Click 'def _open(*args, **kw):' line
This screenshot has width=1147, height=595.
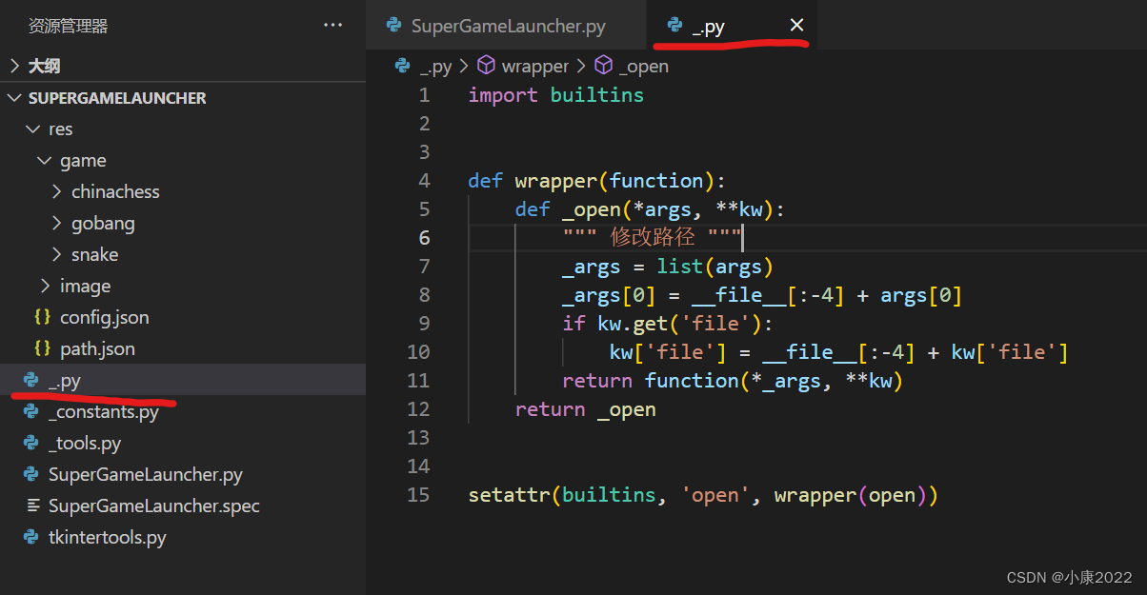click(648, 209)
